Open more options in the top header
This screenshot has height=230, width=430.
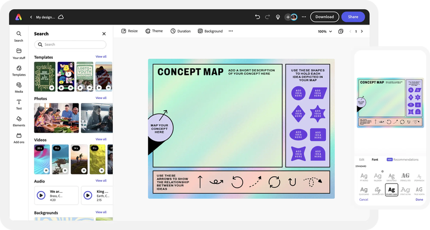(x=304, y=17)
